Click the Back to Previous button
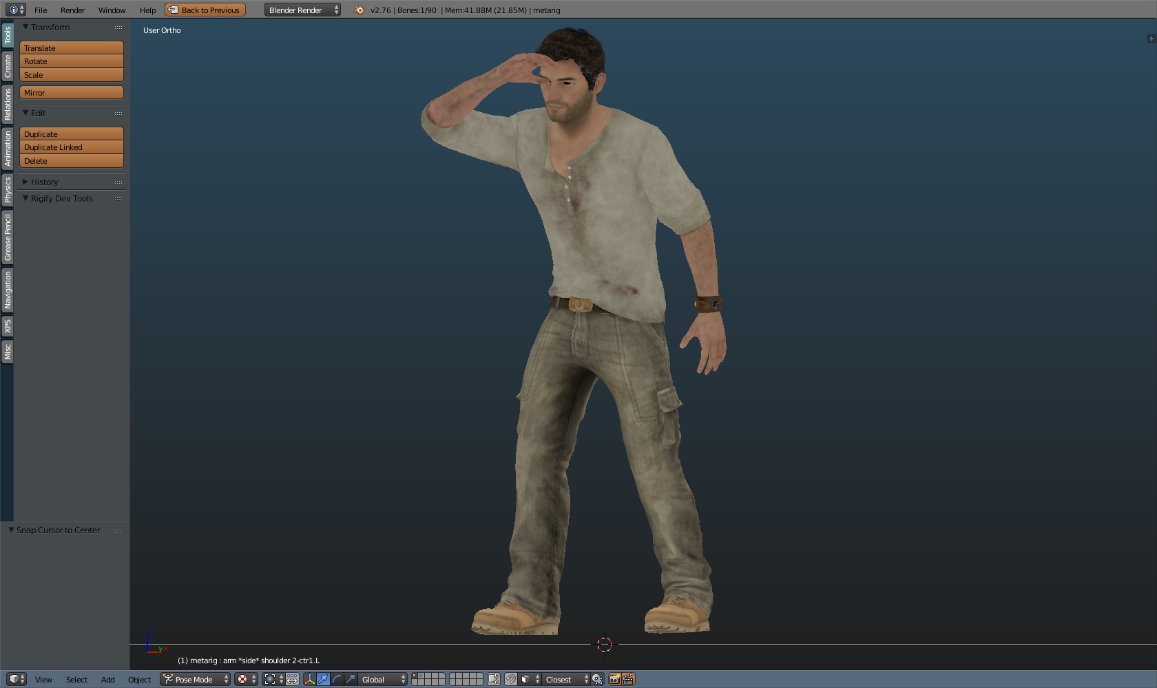The image size is (1157, 688). click(x=205, y=10)
